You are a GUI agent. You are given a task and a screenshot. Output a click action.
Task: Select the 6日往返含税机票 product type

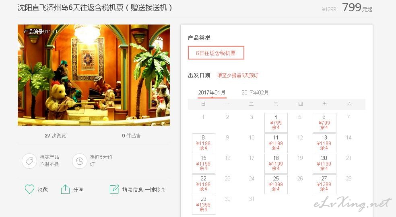pyautogui.click(x=216, y=53)
